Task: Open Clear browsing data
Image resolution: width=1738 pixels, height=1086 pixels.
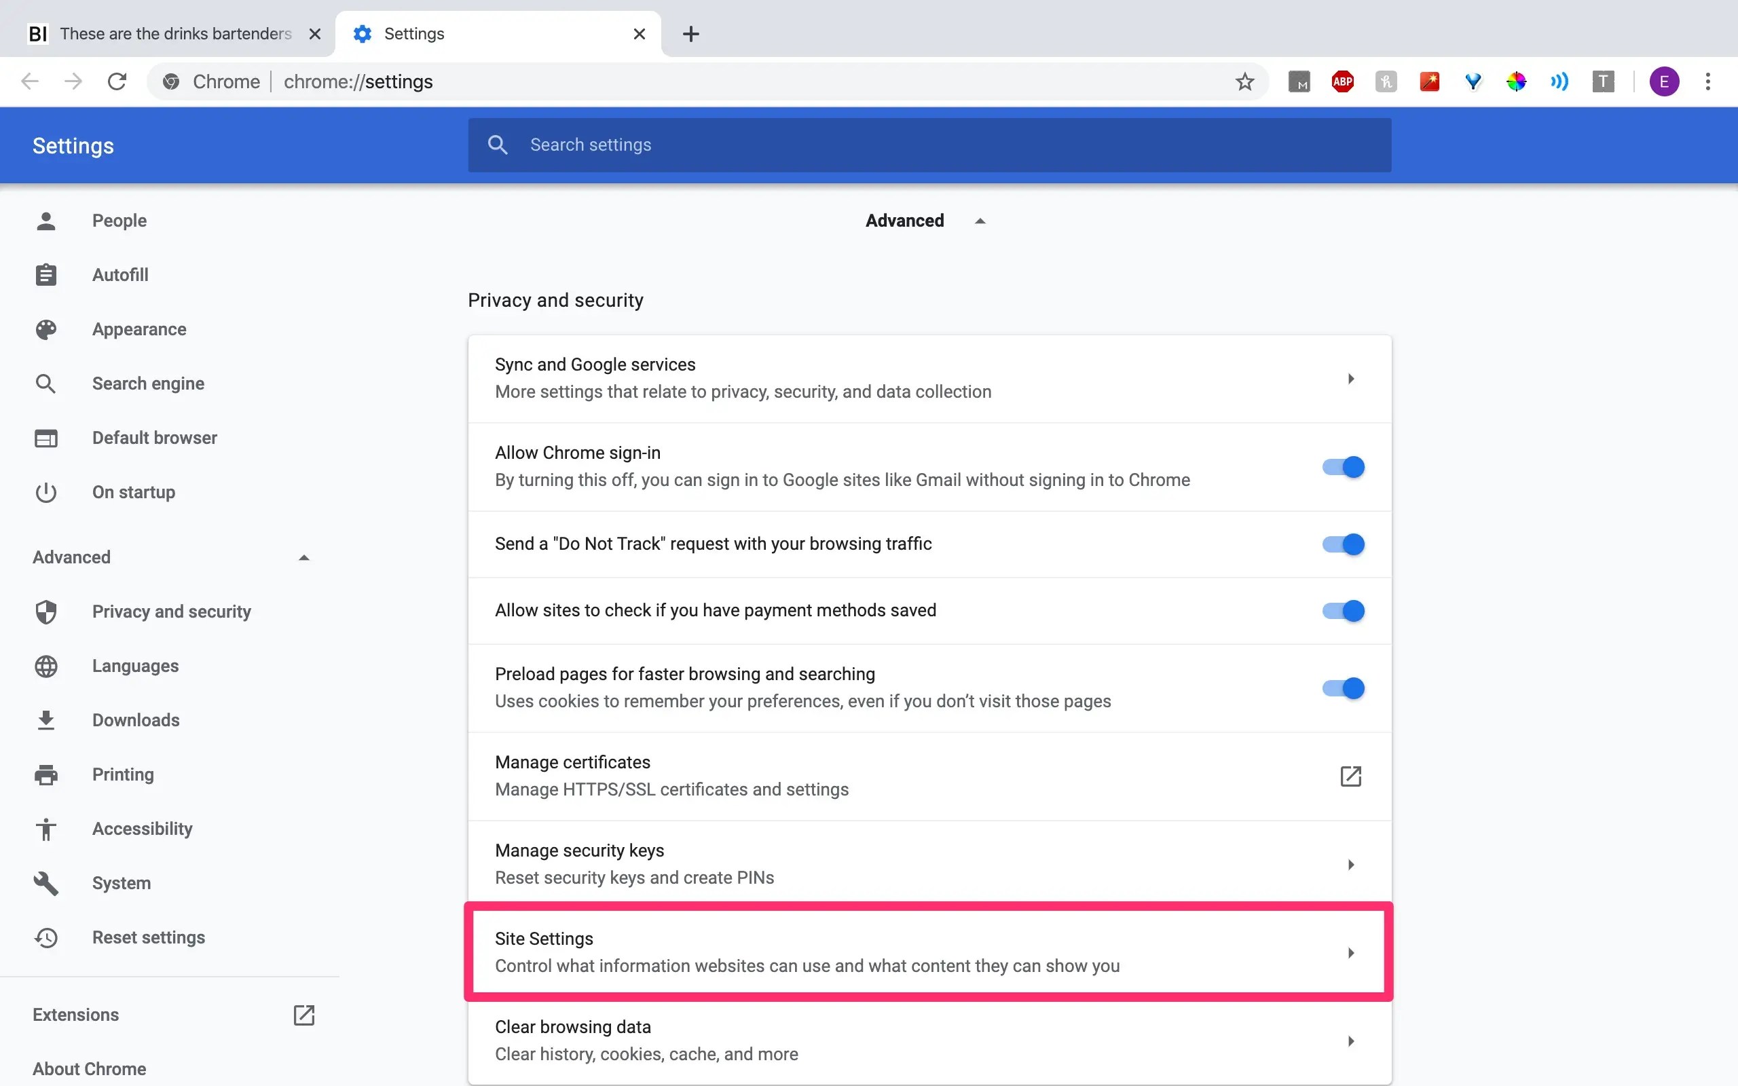Action: click(x=928, y=1040)
